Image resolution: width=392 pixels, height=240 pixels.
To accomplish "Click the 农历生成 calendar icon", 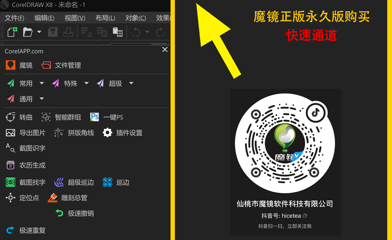I will pyautogui.click(x=10, y=165).
